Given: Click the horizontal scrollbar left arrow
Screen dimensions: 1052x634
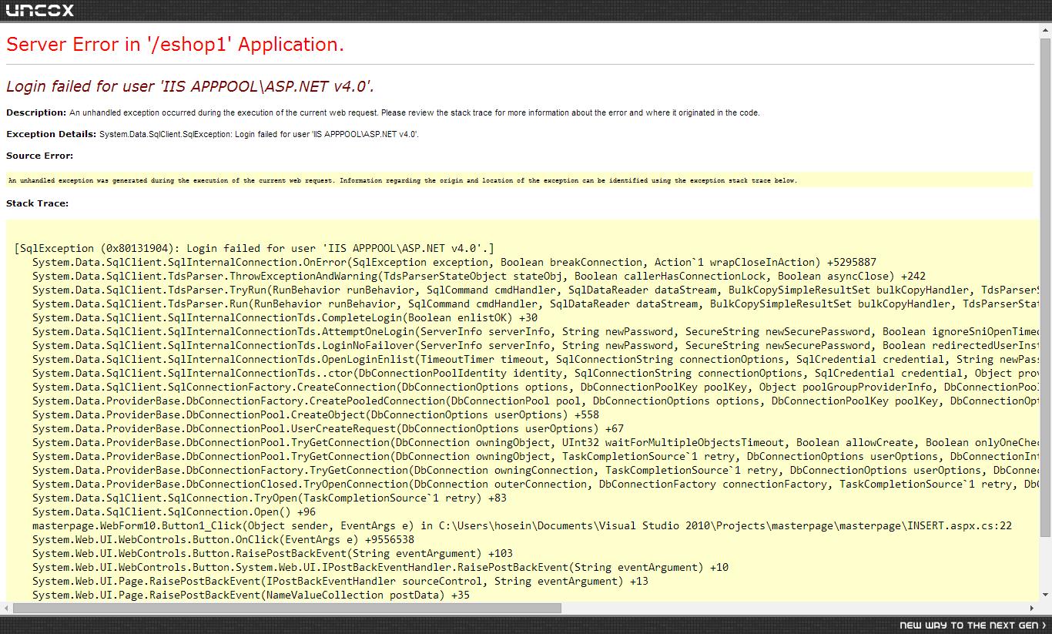Looking at the screenshot, I should [x=6, y=608].
